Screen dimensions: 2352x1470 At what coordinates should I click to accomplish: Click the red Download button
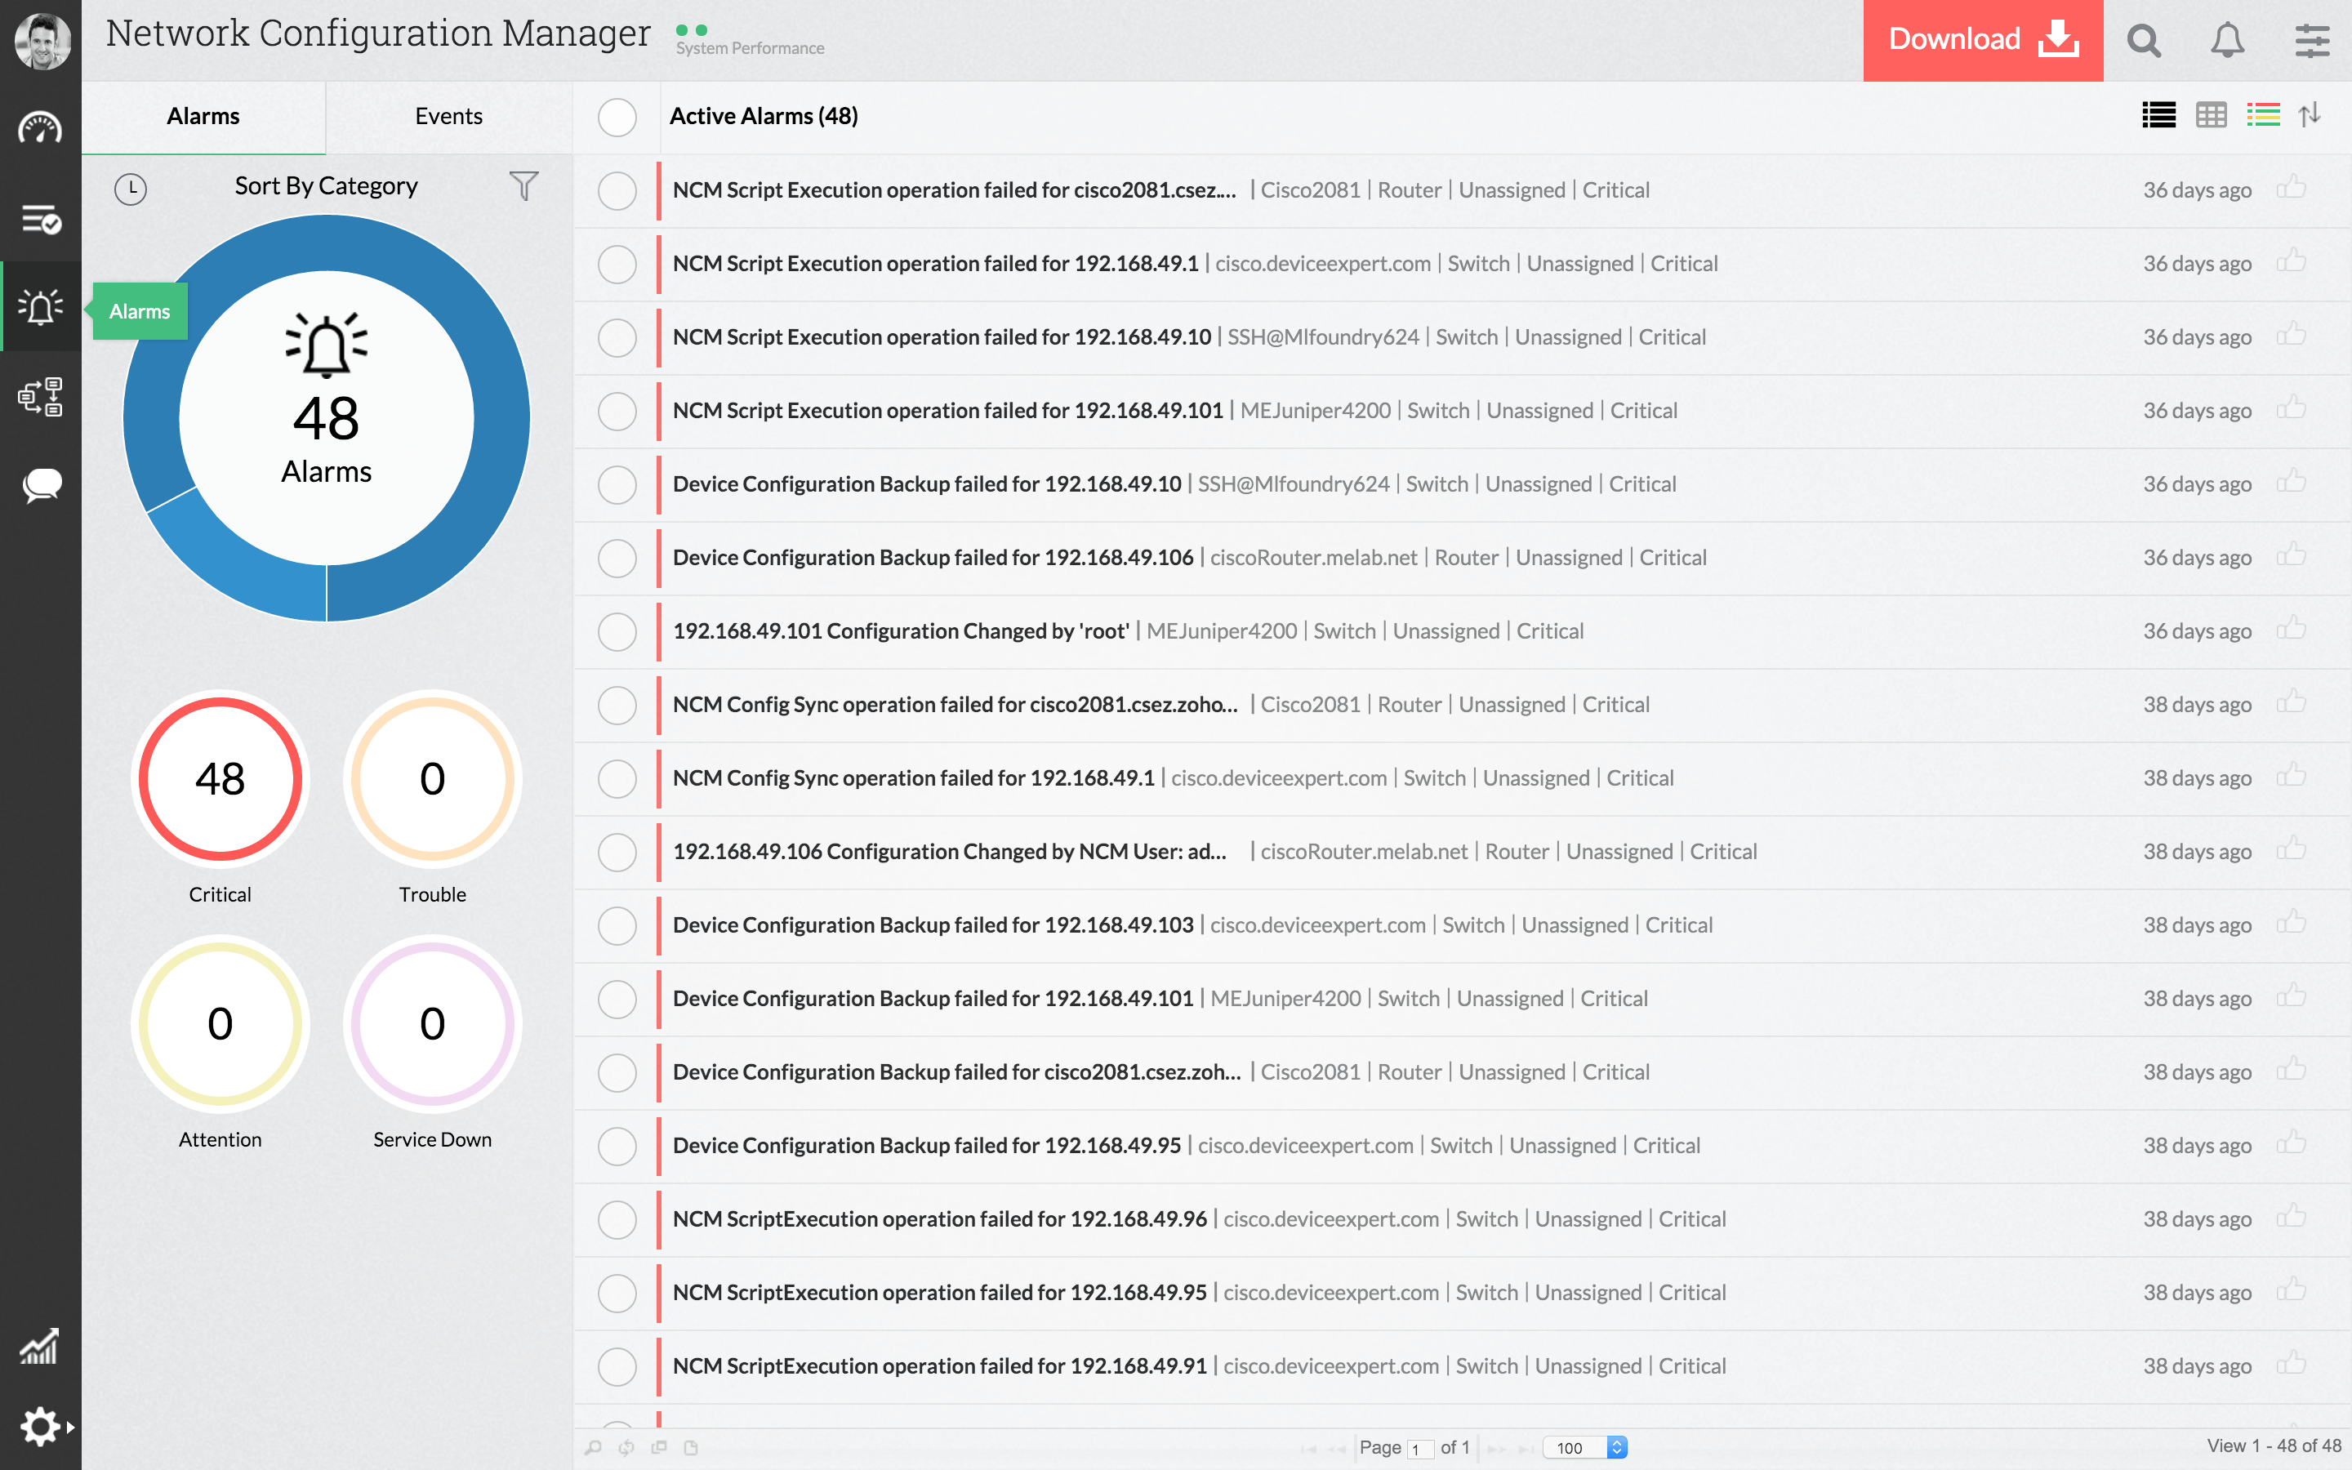[x=1982, y=40]
